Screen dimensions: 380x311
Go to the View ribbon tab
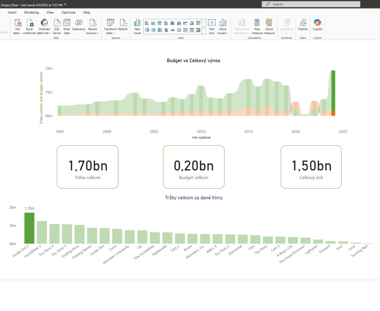pyautogui.click(x=50, y=12)
